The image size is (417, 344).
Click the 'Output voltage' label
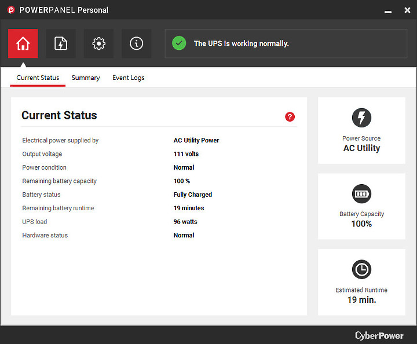click(x=42, y=154)
